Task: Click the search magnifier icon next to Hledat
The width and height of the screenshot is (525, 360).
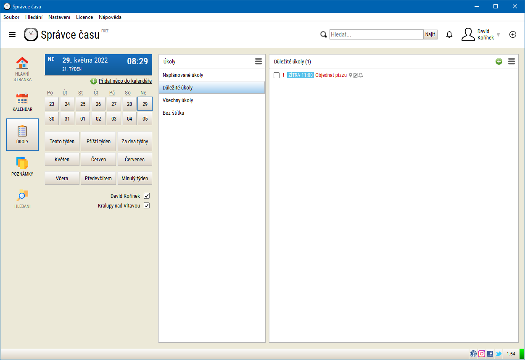Action: pyautogui.click(x=323, y=35)
